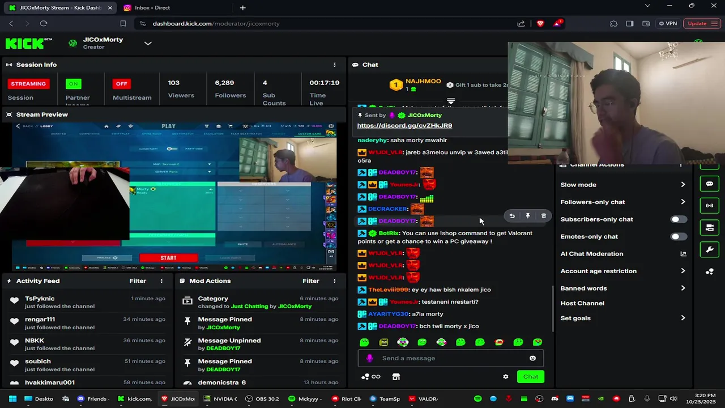Viewport: 725px width, 408px height.
Task: Click the browser address bar URL
Action: point(216,23)
